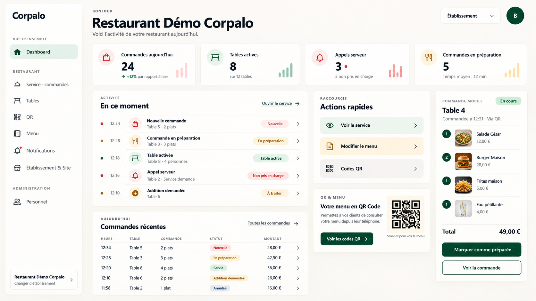The height and width of the screenshot is (301, 536).
Task: Click the table icon of Table activée activity
Action: 135,158
